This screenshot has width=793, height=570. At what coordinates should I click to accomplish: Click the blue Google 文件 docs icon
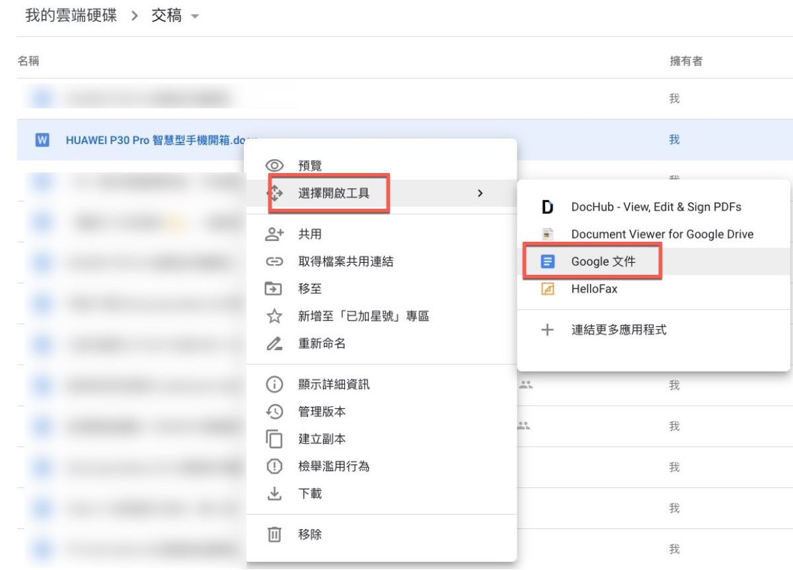[x=547, y=262]
